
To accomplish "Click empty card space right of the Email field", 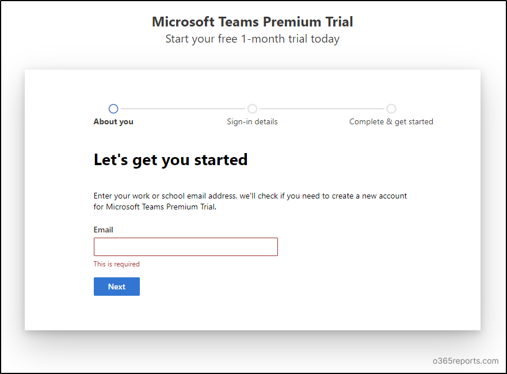I will tap(374, 247).
